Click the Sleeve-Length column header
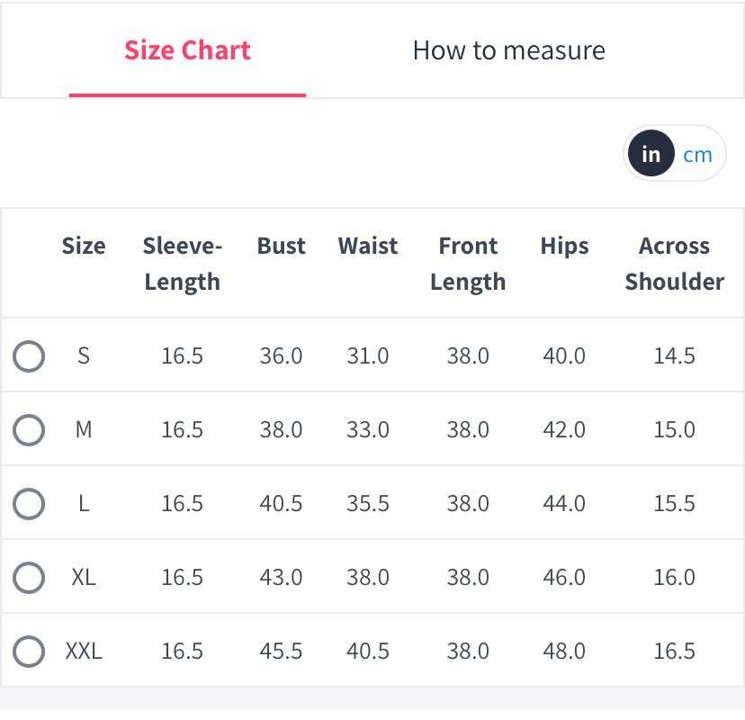745x720 pixels. (183, 264)
